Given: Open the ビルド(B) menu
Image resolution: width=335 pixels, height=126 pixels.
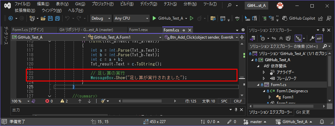Looking at the screenshot, I should tap(127, 4).
